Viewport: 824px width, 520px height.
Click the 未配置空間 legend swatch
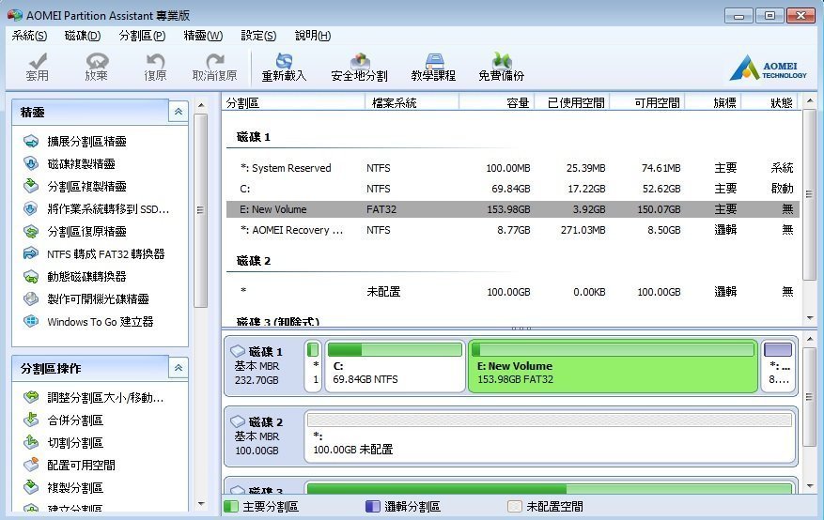[x=515, y=506]
